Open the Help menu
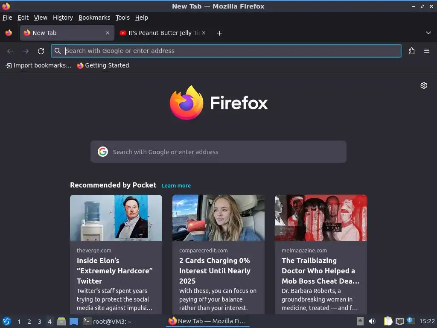The width and height of the screenshot is (437, 328). 142,18
